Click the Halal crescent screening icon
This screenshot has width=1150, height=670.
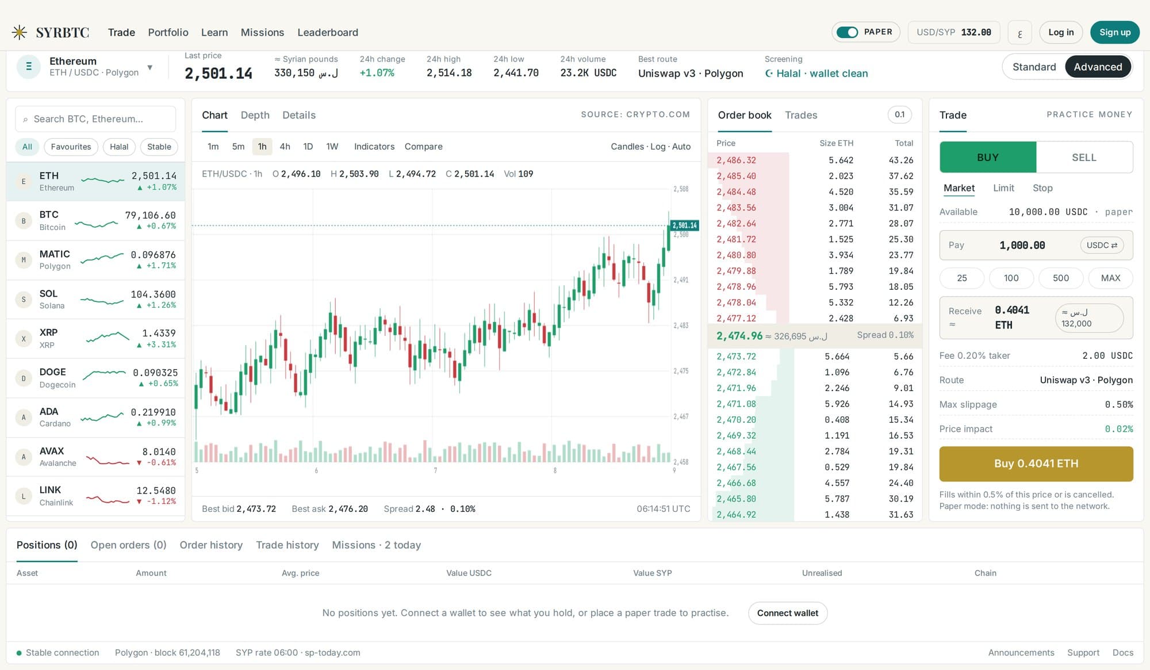coord(769,74)
